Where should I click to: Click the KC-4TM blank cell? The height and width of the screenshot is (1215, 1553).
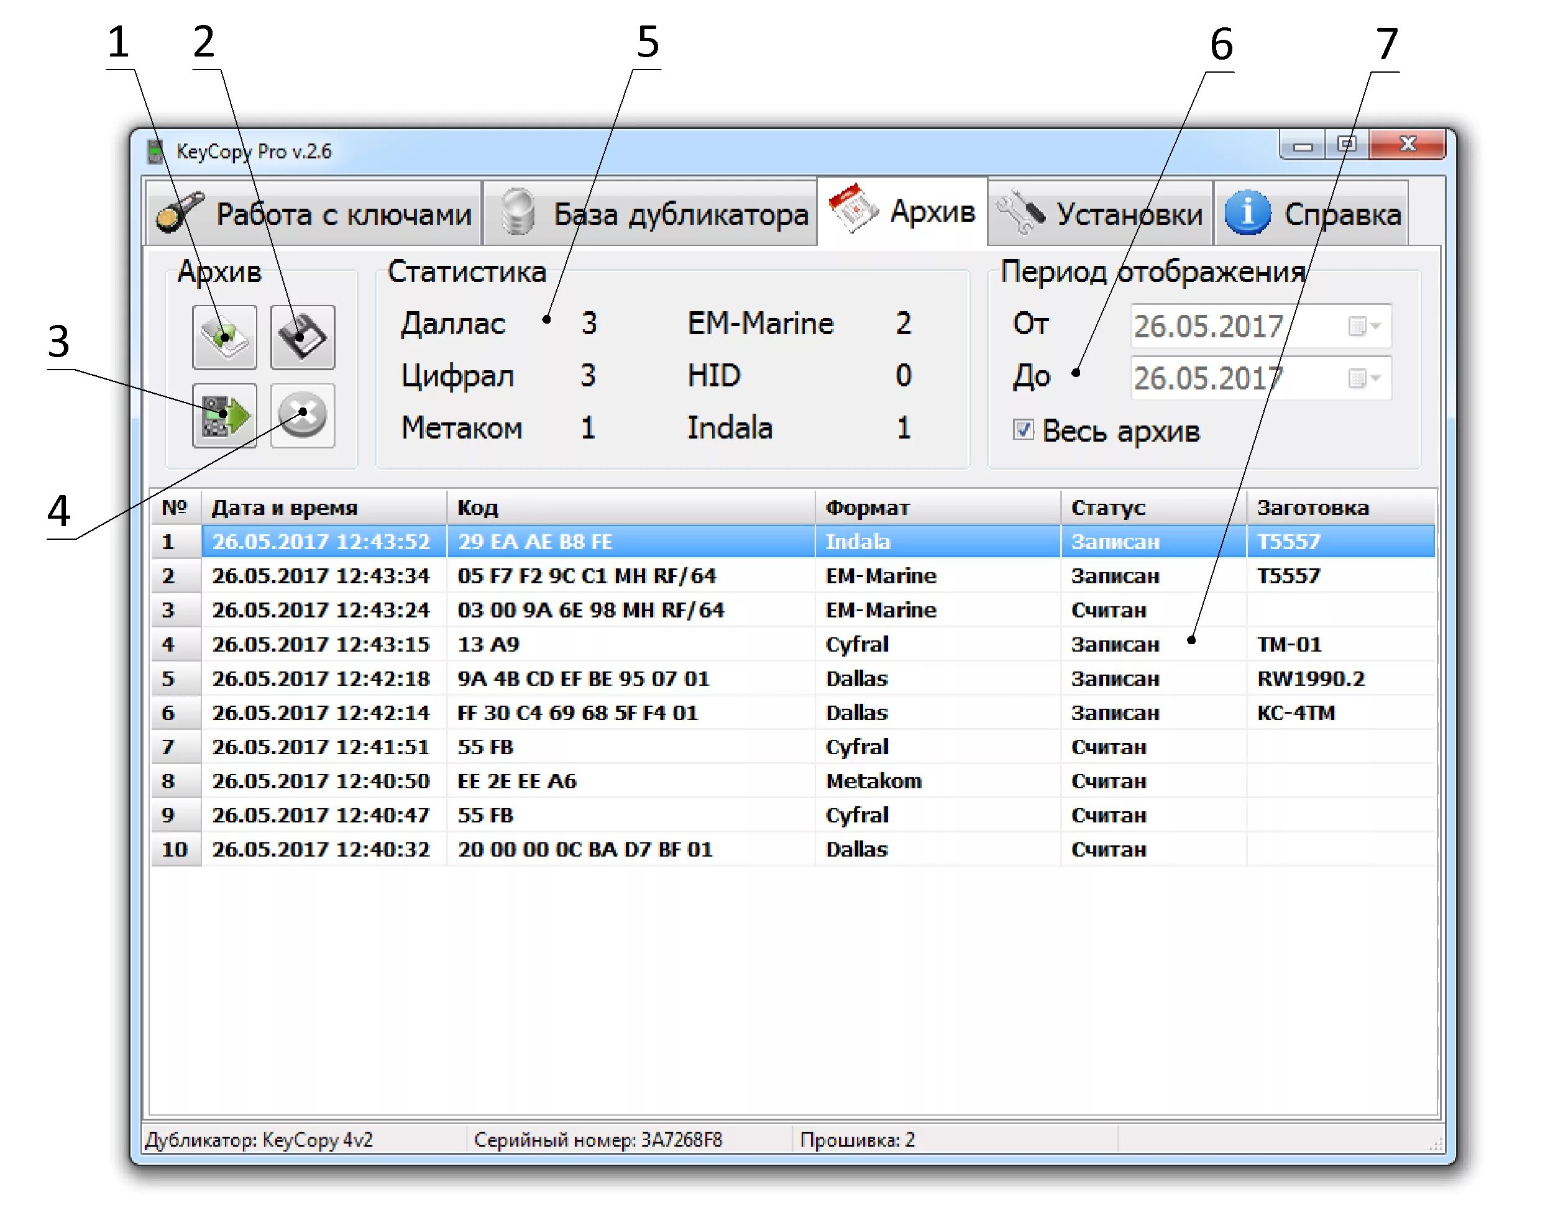[1341, 712]
